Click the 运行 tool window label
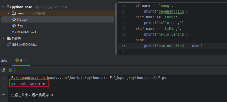Image resolution: width=227 pixels, height=102 pixels. (x=4, y=60)
